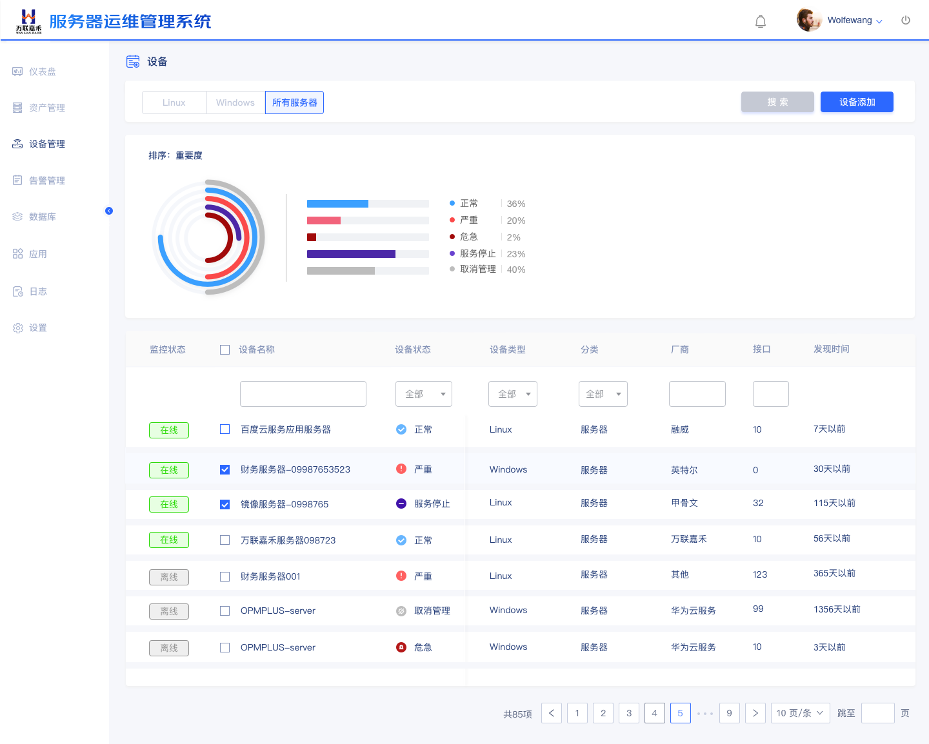Click the 告警管理 alarm management icon
929x744 pixels.
[17, 181]
